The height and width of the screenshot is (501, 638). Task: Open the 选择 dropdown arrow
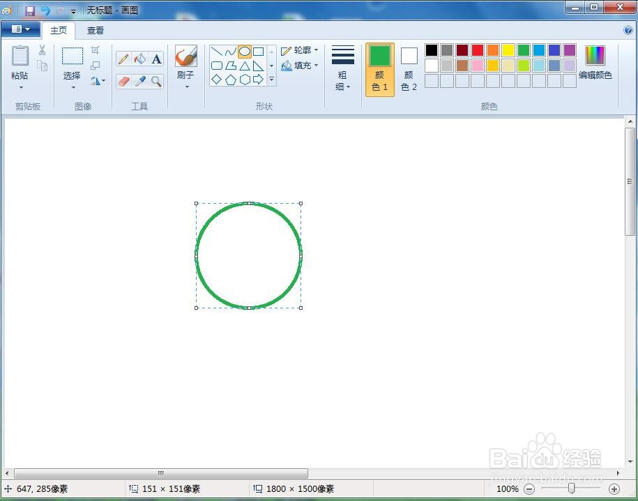pyautogui.click(x=73, y=88)
